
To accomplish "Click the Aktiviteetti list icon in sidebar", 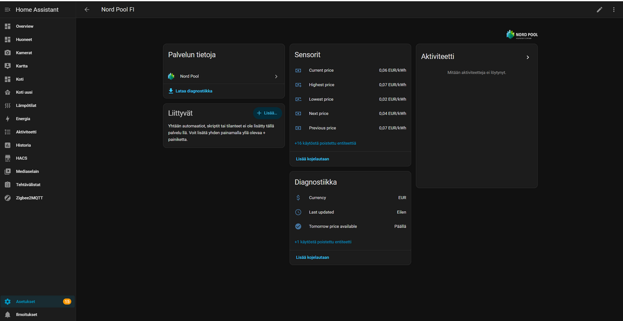I will tap(7, 132).
